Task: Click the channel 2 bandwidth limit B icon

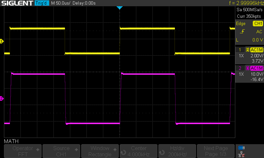Action: click(247, 68)
